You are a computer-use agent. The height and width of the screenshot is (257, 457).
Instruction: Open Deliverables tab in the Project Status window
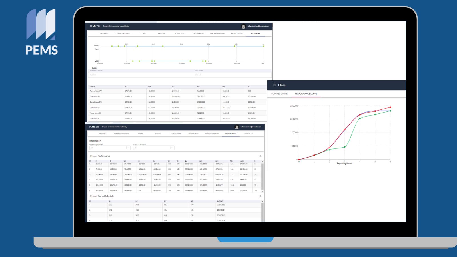(193, 134)
